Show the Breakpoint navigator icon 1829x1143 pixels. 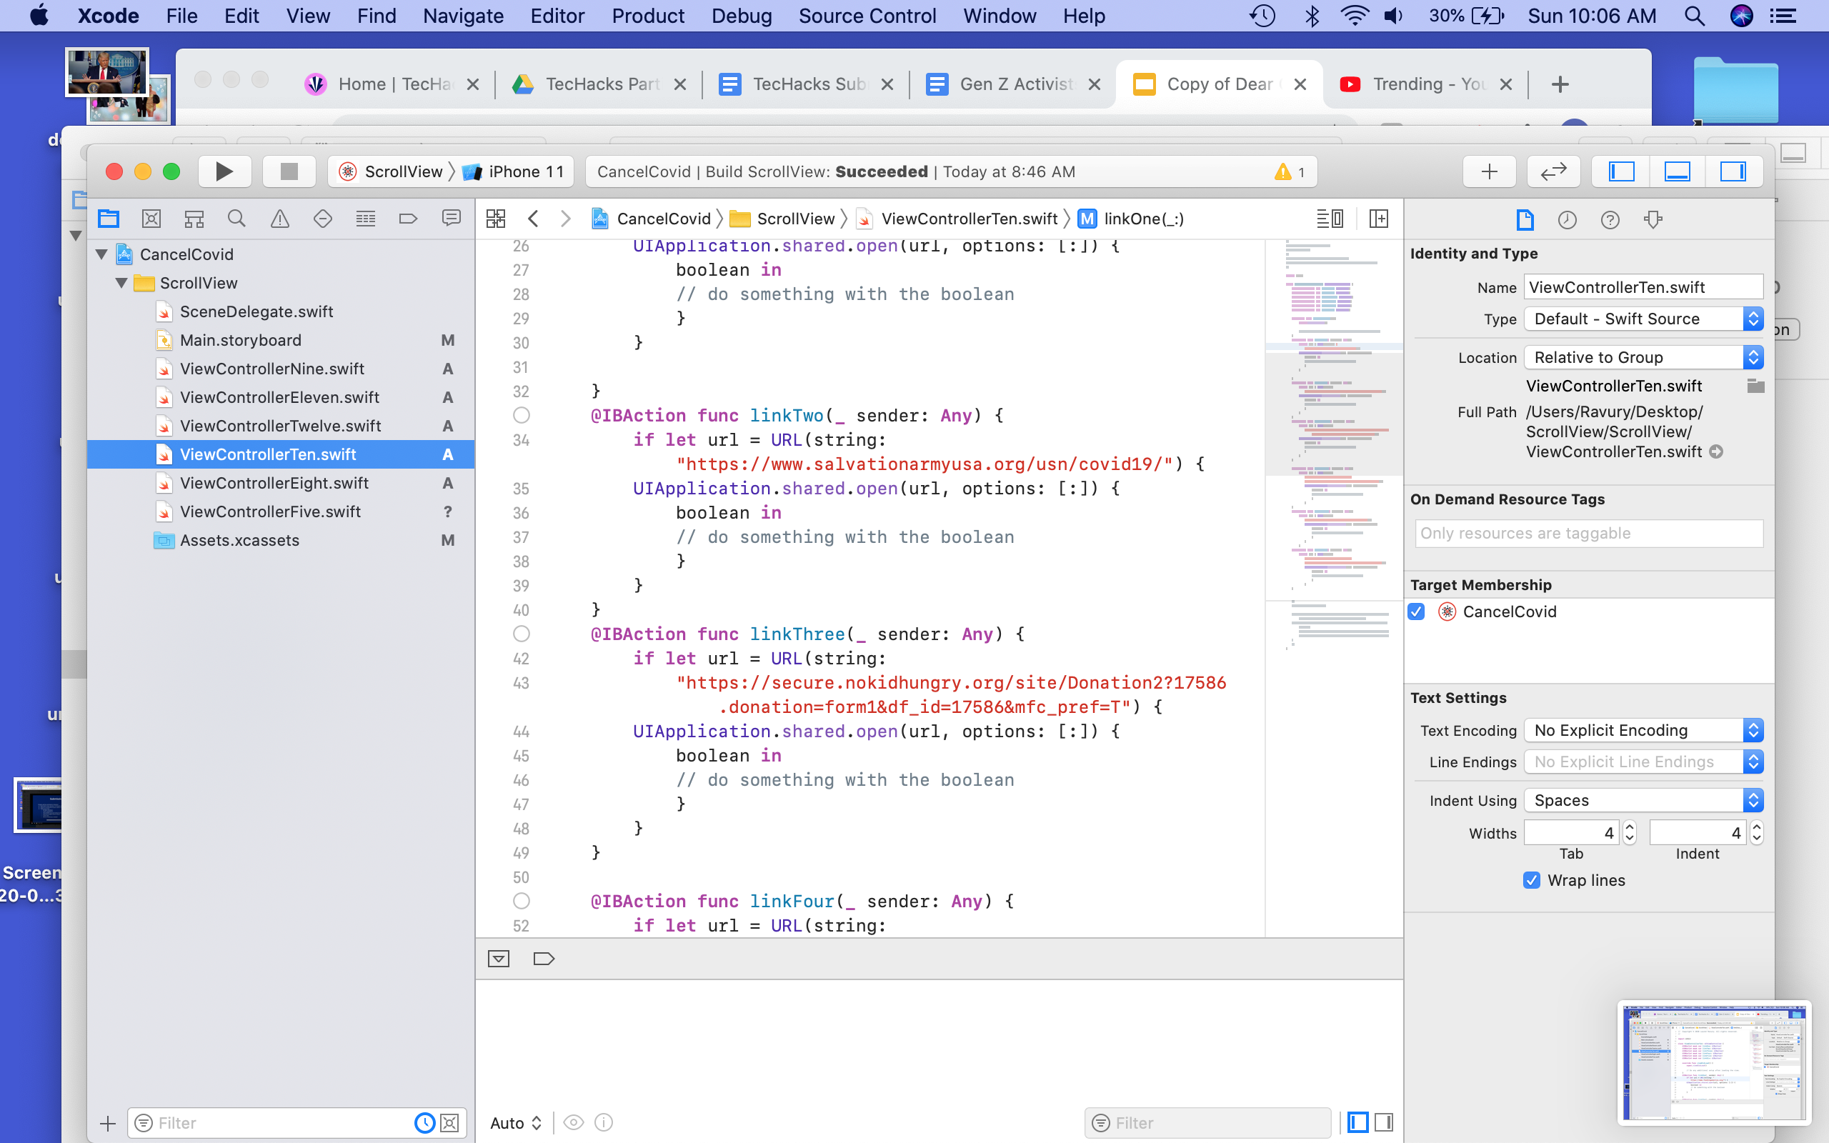pos(408,219)
